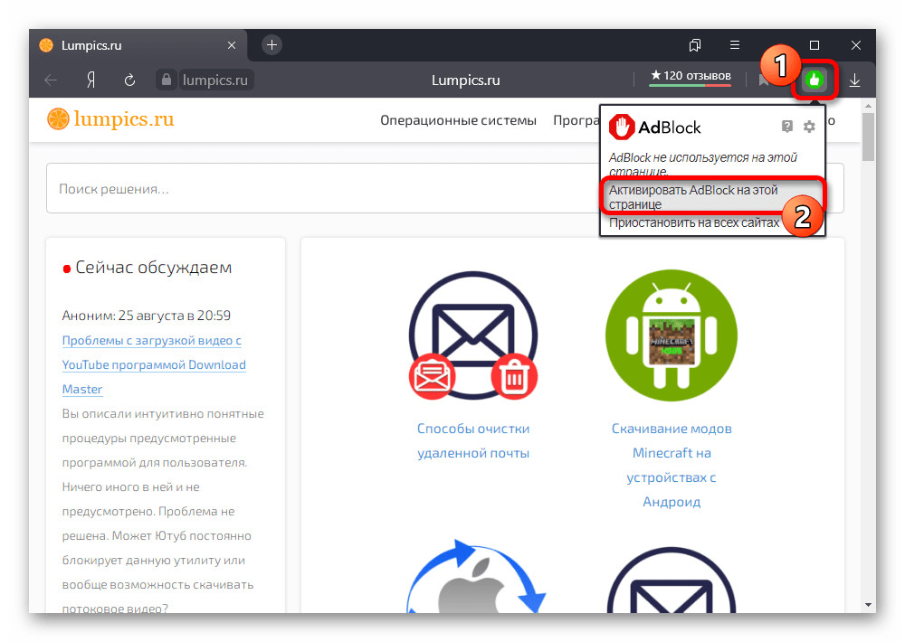Screen dimensions: 905x642
Task: Click scrollbar up arrow
Action: (868, 106)
